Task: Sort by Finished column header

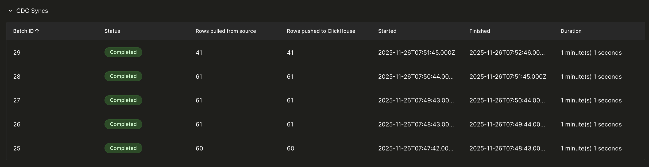Action: point(480,31)
